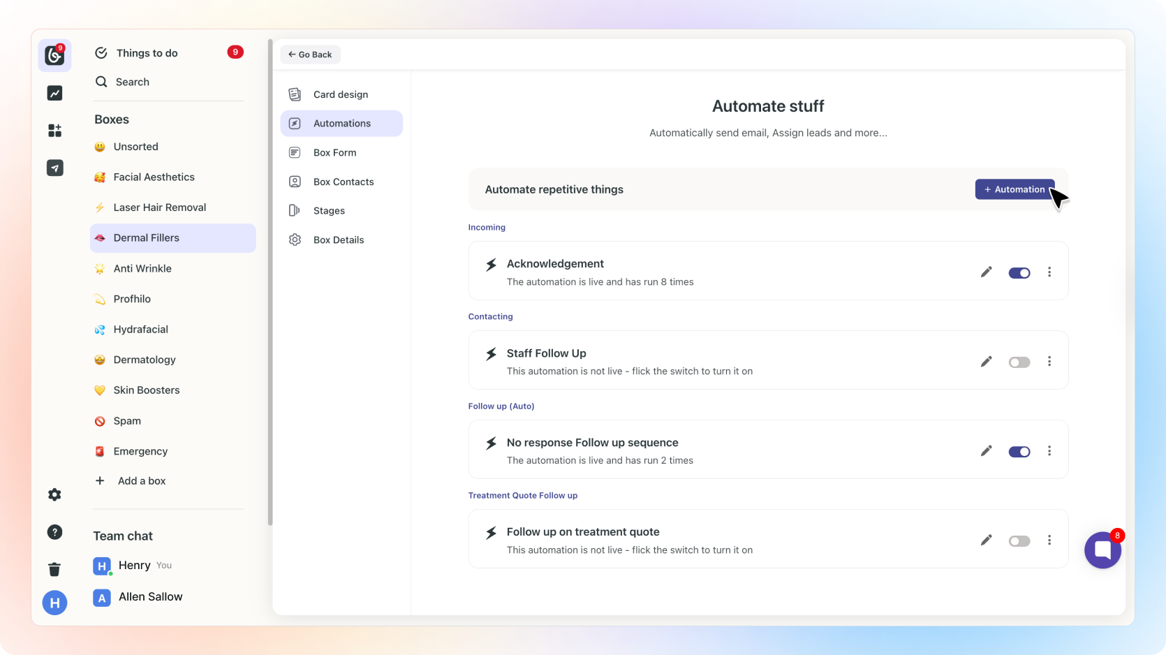Click the Stages icon
The width and height of the screenshot is (1166, 655).
pyautogui.click(x=295, y=210)
